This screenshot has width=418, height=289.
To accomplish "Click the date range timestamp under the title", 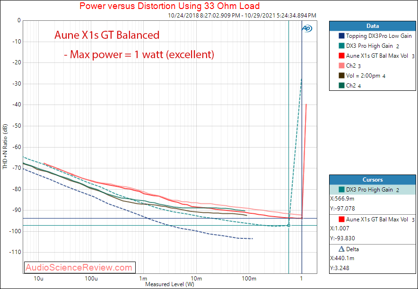I will click(x=242, y=16).
